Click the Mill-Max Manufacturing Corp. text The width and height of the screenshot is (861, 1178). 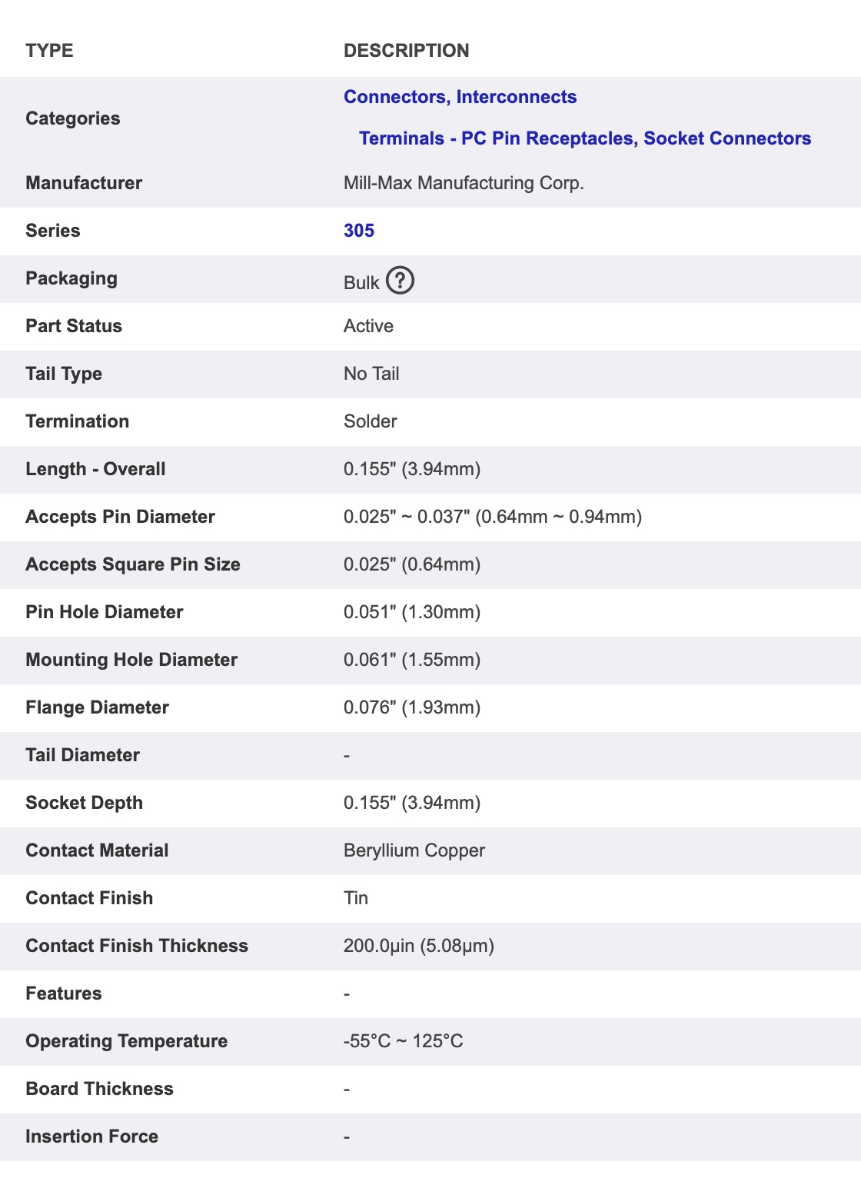(464, 183)
